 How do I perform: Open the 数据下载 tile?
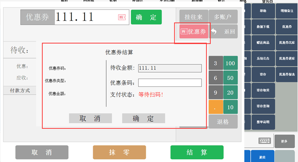[263, 27]
